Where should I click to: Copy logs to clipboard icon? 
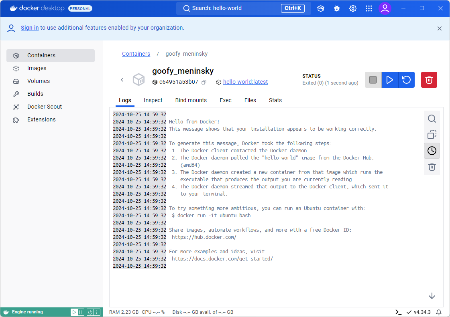pyautogui.click(x=432, y=135)
